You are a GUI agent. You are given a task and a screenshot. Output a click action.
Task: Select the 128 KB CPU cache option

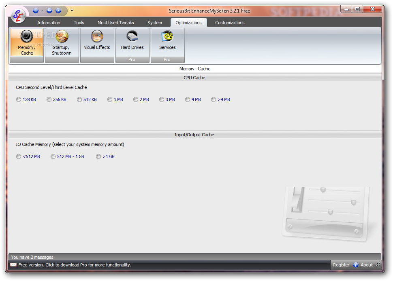point(26,99)
